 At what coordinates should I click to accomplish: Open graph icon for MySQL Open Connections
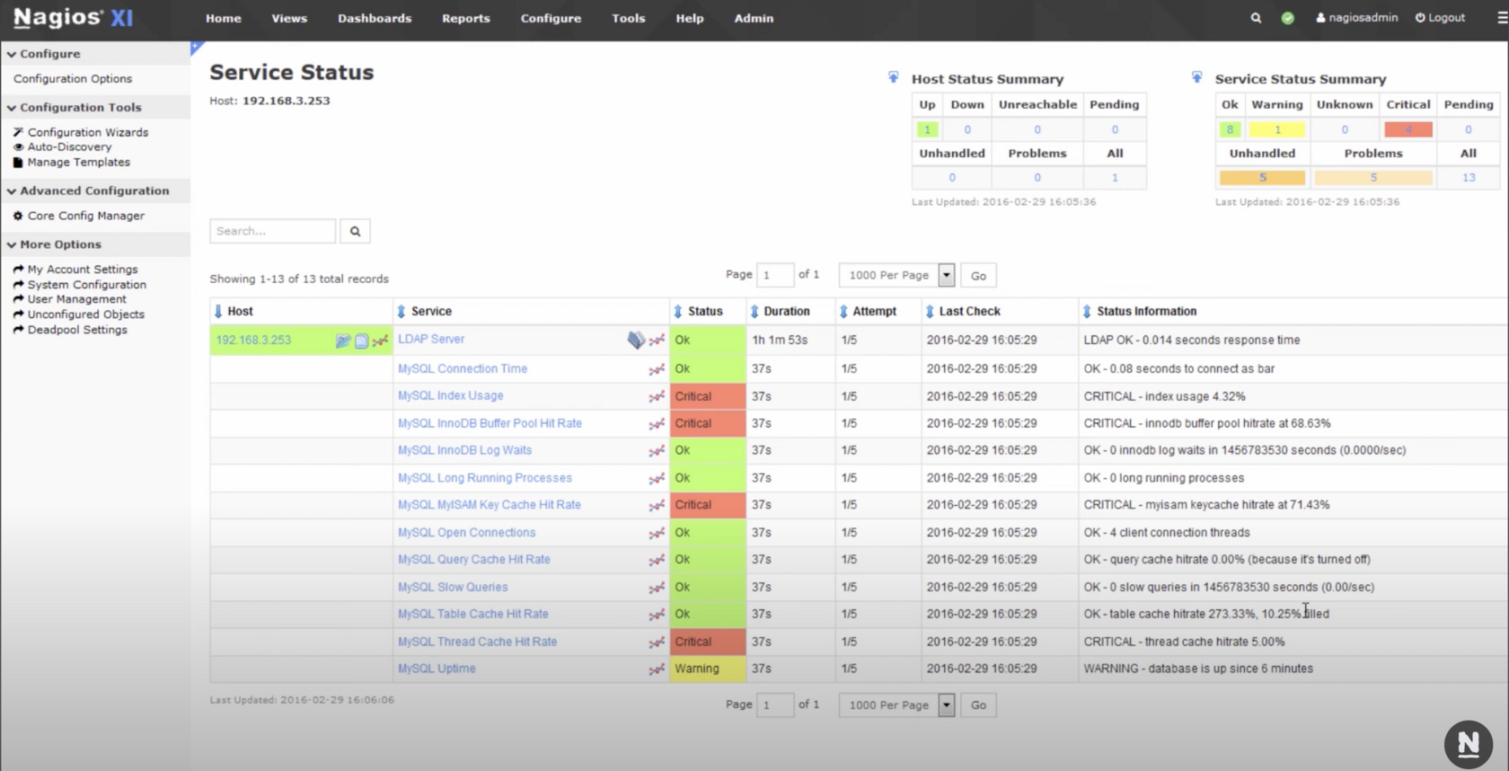[x=657, y=533]
